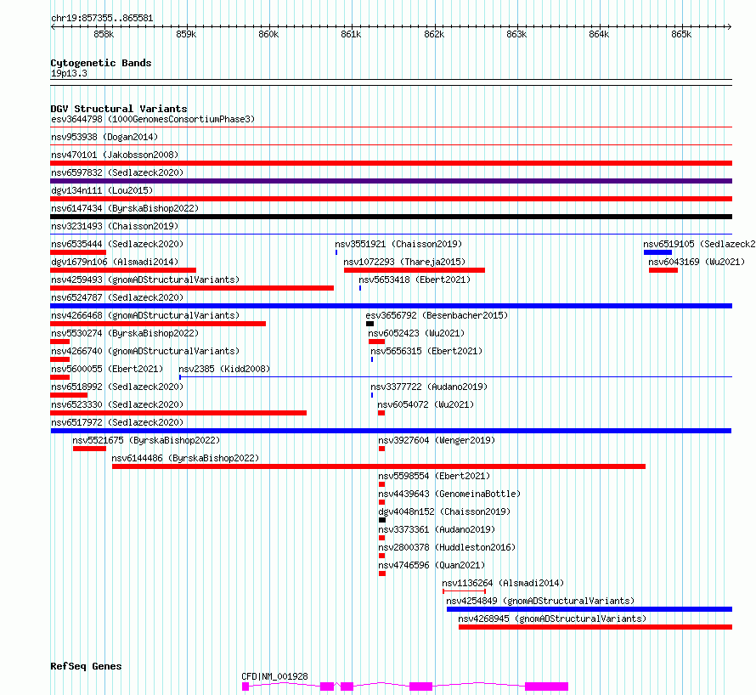The height and width of the screenshot is (695, 756).
Task: Click the black dgv4048n152 Chaisson2019 block
Action: click(x=382, y=520)
